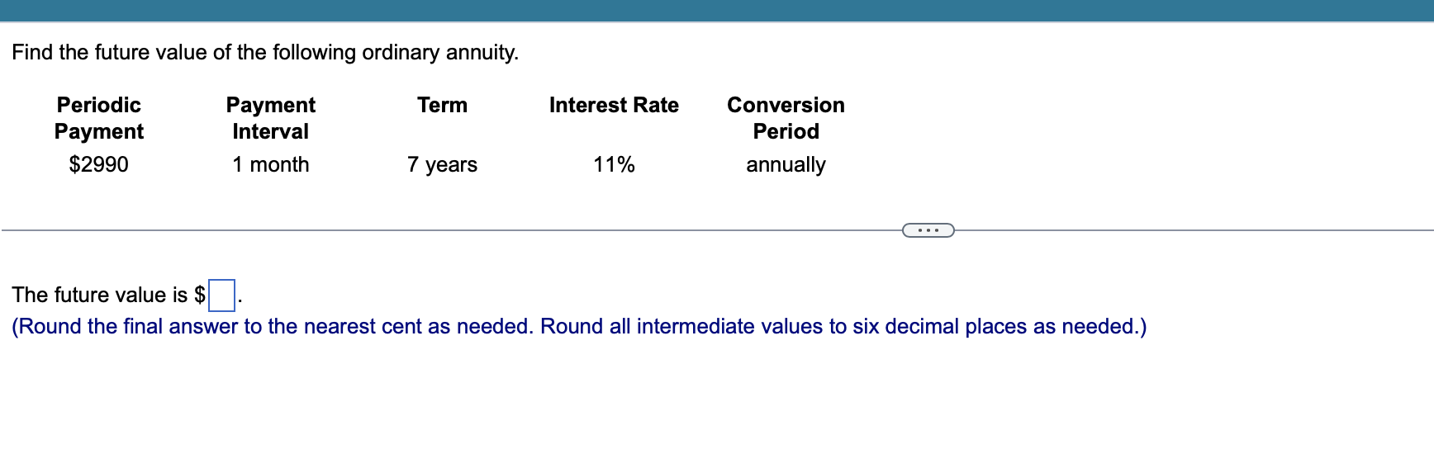Click the dollar sign before the answer box
This screenshot has width=1434, height=454.
[200, 295]
